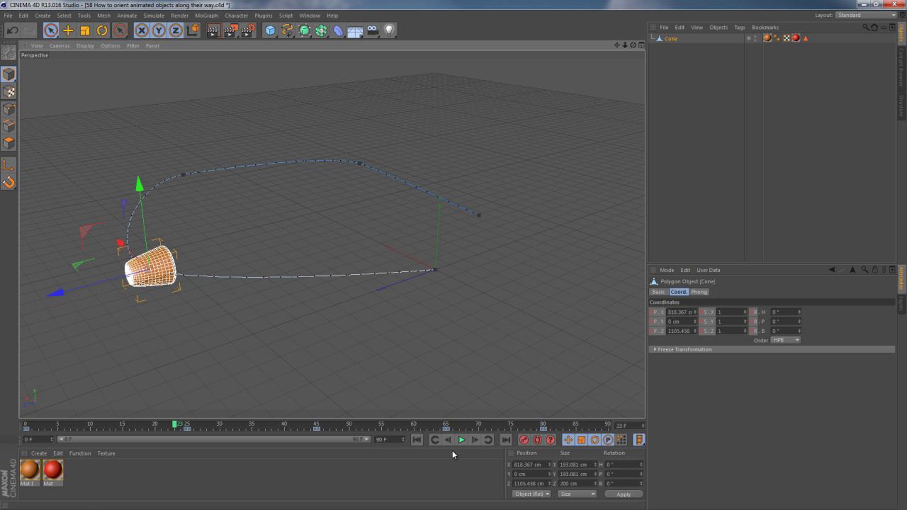Image resolution: width=907 pixels, height=510 pixels.
Task: Open the MoGraph menu
Action: pyautogui.click(x=206, y=15)
